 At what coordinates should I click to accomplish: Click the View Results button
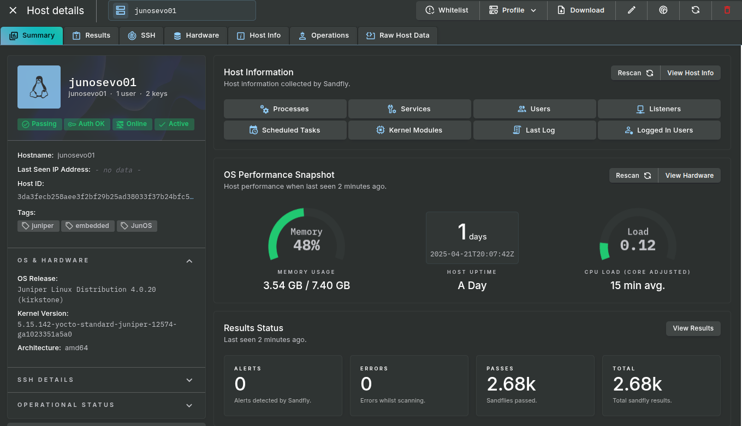(693, 328)
